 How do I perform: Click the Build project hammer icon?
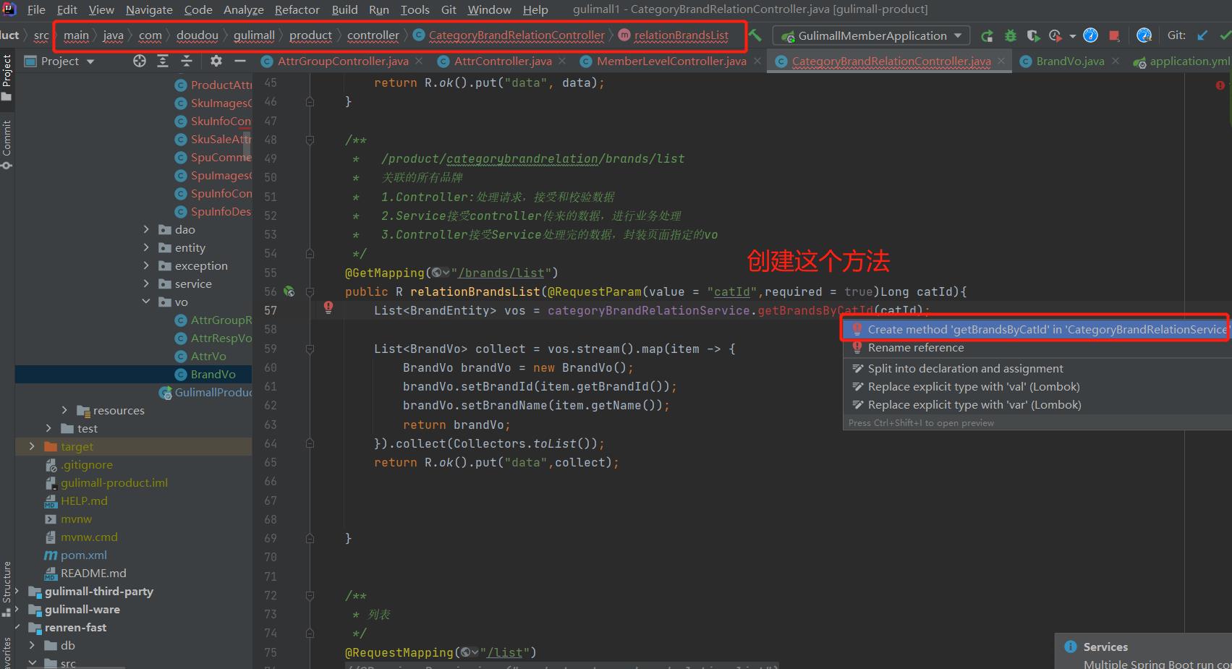755,35
